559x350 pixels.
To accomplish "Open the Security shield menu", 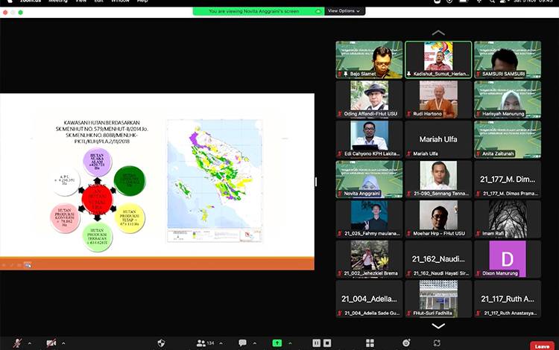I will [x=161, y=343].
